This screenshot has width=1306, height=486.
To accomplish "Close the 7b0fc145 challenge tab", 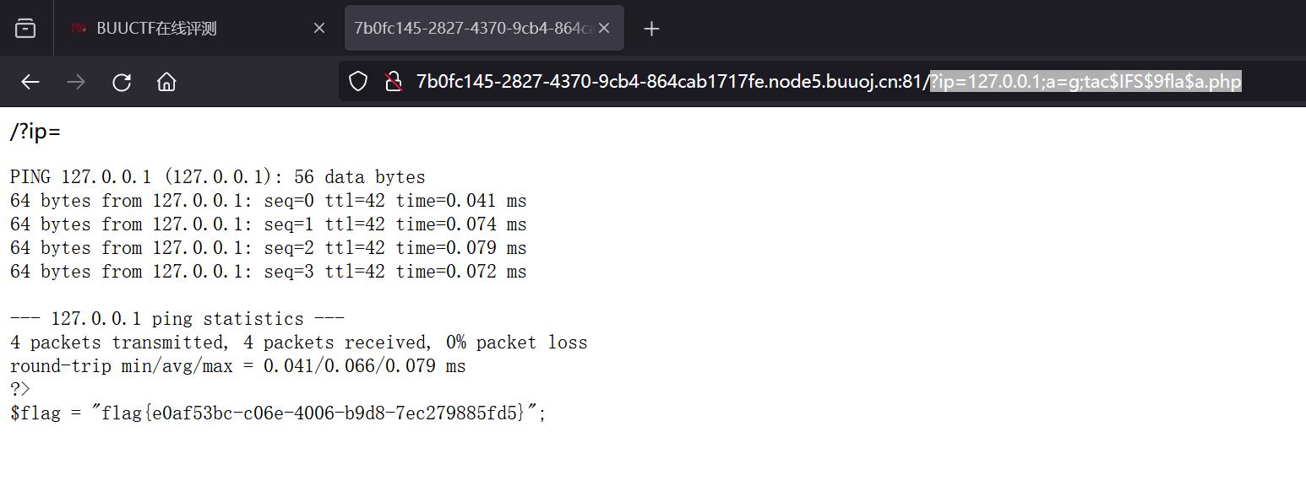I will pos(604,28).
